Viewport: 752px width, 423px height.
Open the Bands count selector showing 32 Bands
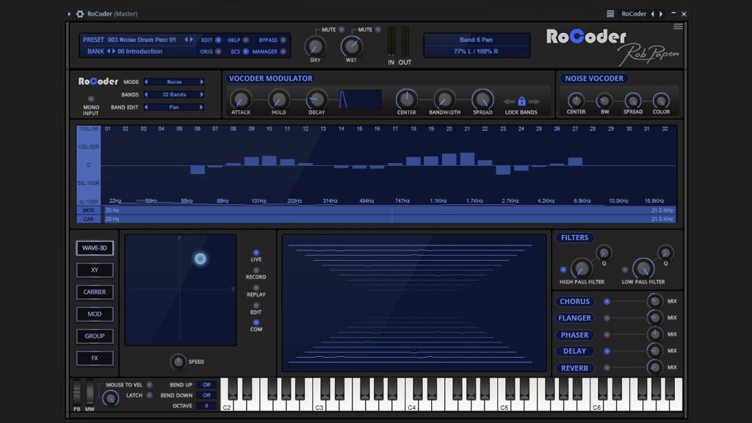tap(174, 95)
